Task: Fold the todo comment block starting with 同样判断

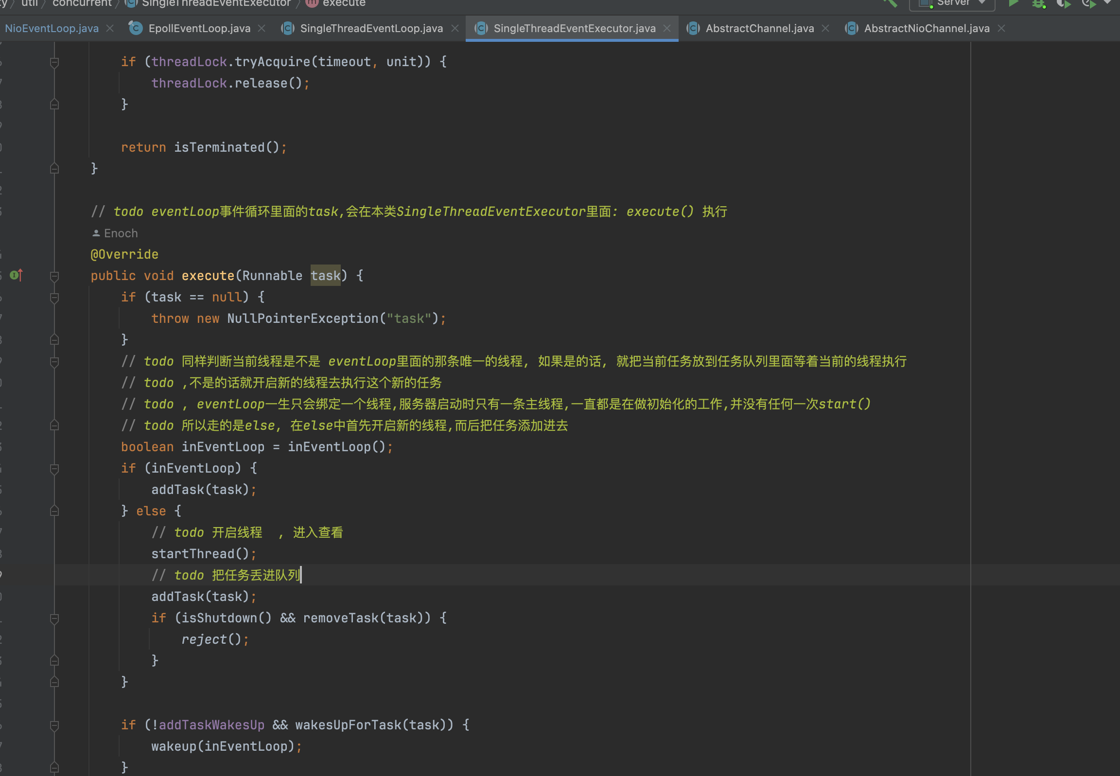Action: 54,362
